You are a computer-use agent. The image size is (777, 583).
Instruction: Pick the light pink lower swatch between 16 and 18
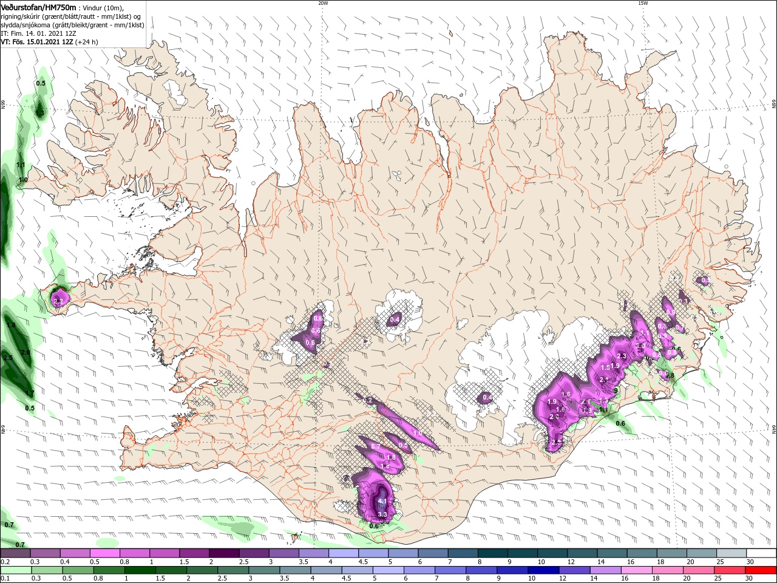pyautogui.click(x=636, y=570)
